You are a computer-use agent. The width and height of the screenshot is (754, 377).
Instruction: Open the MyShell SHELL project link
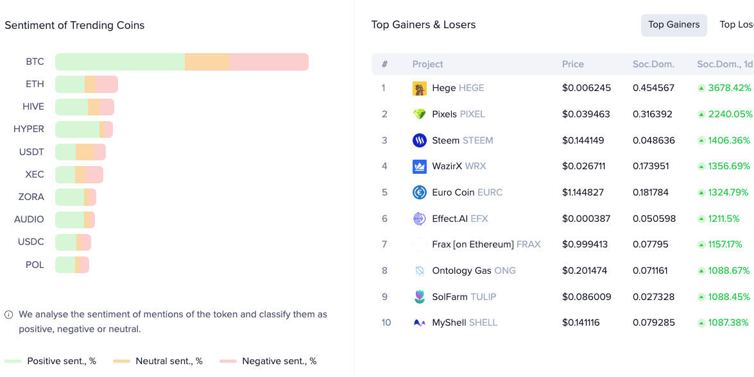[465, 323]
